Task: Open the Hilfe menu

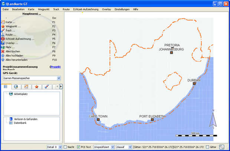Action: click(x=135, y=9)
